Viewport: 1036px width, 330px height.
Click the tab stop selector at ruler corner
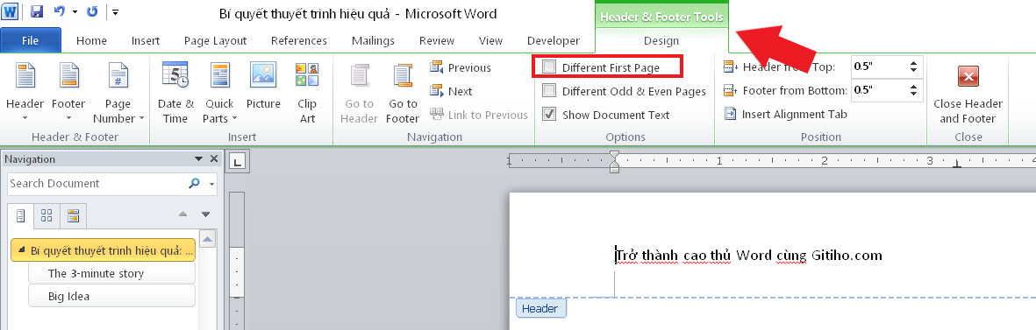(x=238, y=161)
